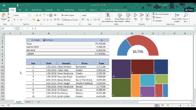This screenshot has height=110, width=196.
Task: Open Sırala ve Filtre Uygula menu
Action: [x=177, y=18]
